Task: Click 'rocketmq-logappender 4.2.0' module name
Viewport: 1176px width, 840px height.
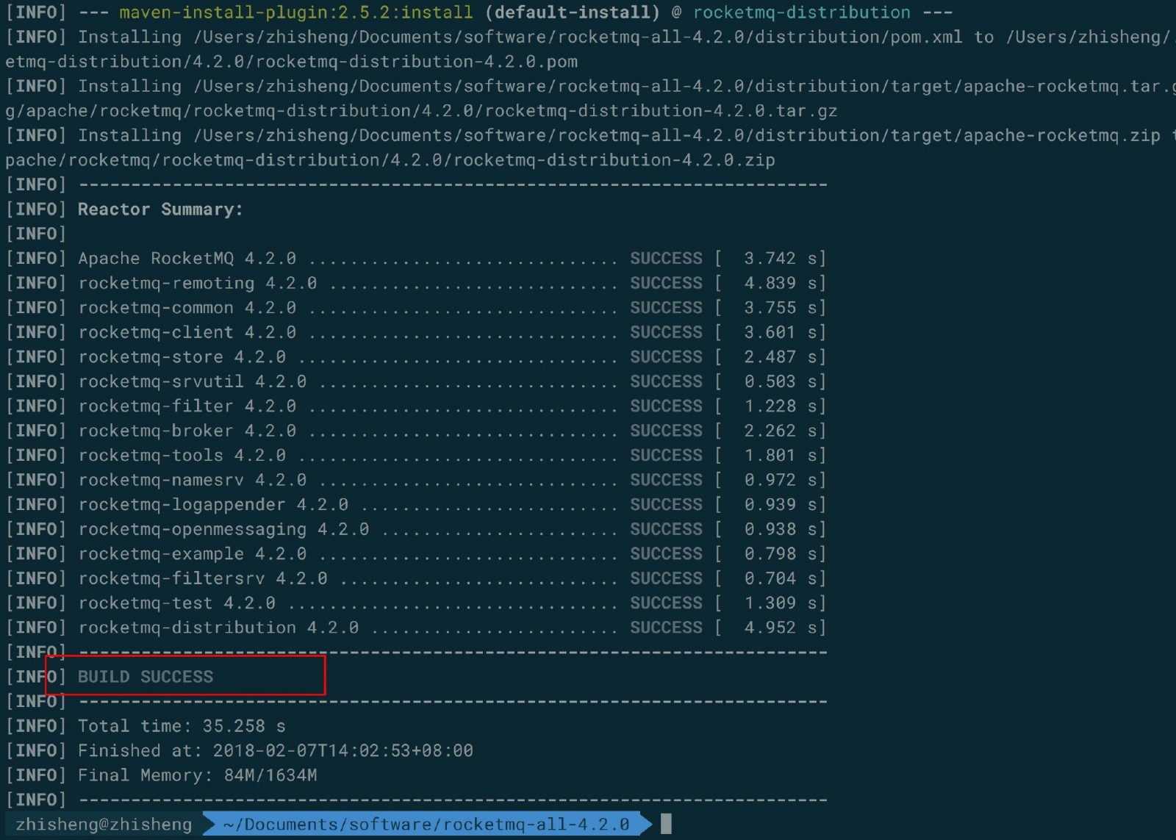Action: tap(213, 505)
